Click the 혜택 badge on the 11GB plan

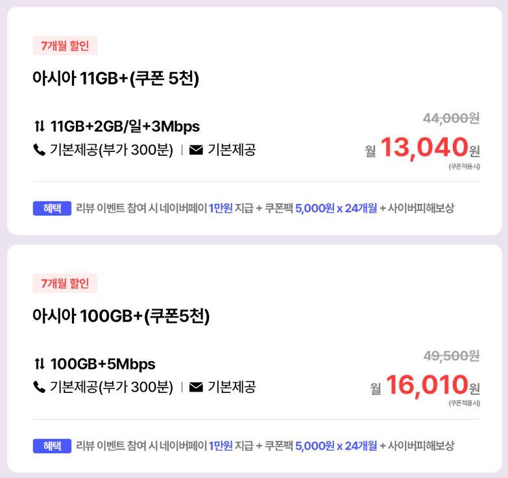(52, 208)
